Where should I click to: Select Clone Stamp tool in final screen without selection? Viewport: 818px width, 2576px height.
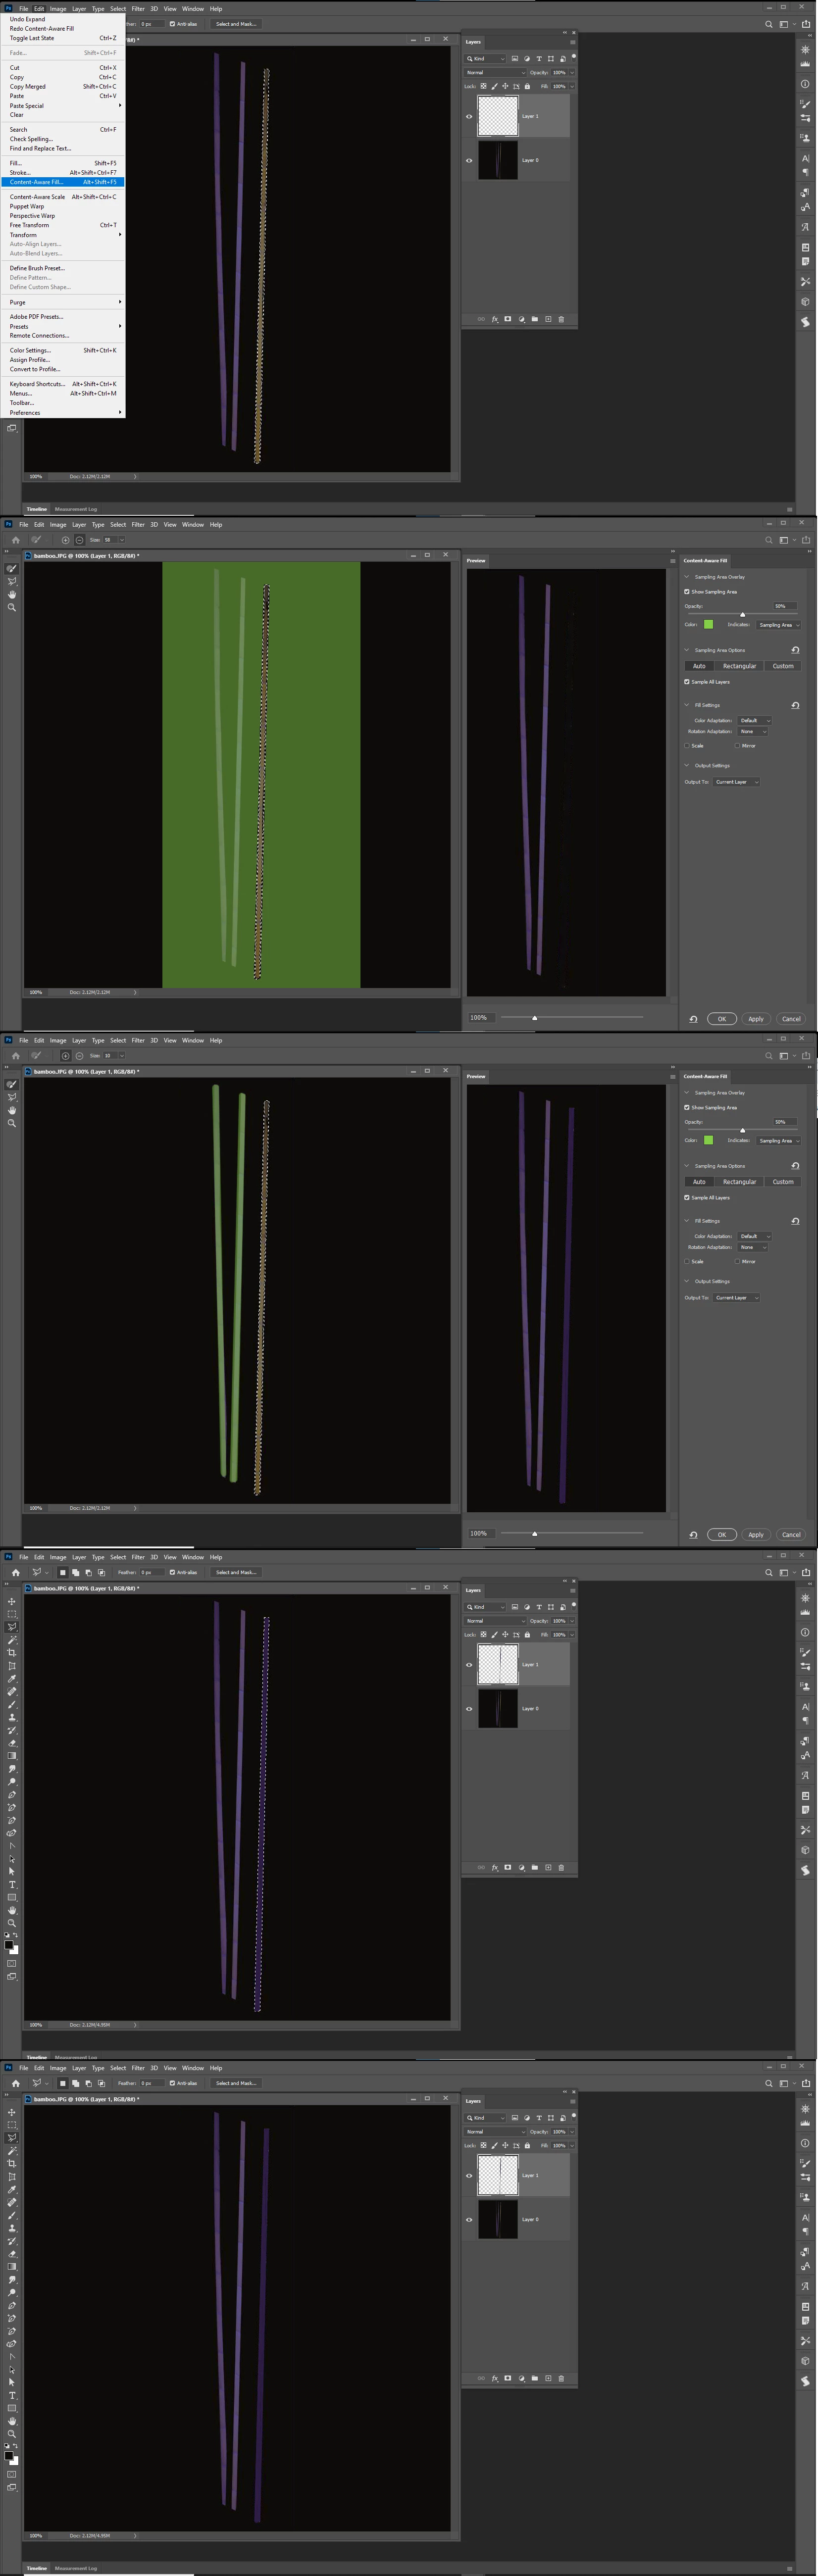pos(12,2227)
